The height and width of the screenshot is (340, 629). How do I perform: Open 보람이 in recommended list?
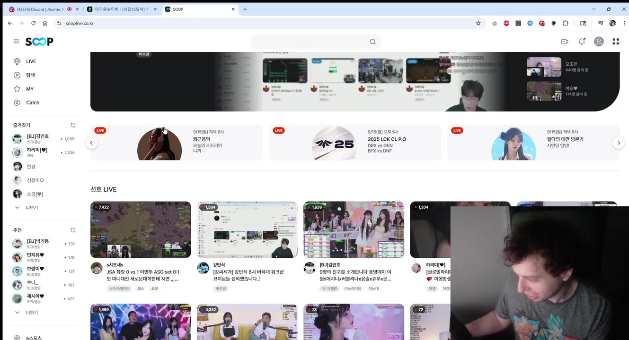pos(44,271)
